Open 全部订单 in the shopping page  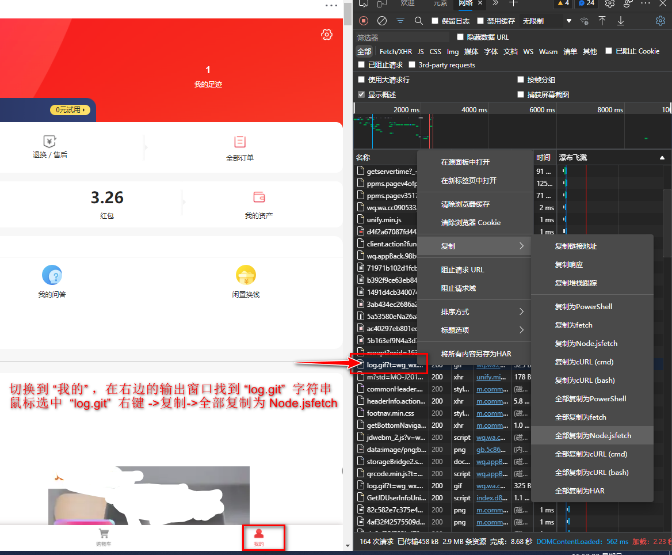pyautogui.click(x=240, y=147)
